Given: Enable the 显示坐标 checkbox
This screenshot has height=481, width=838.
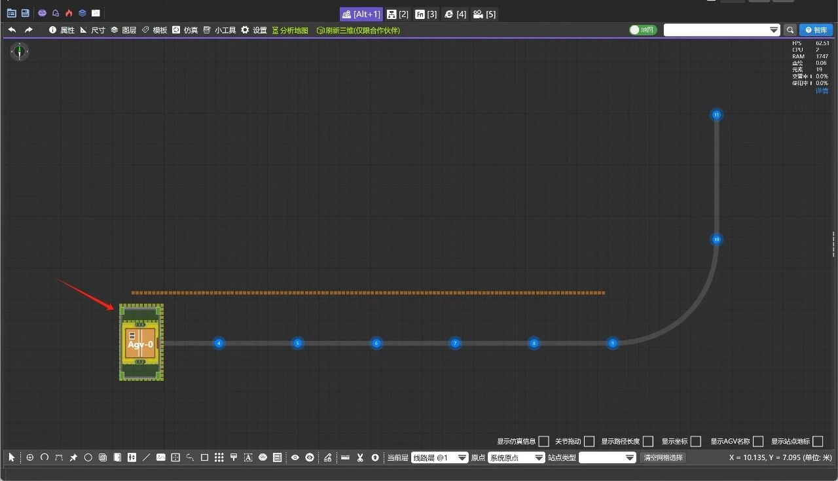Looking at the screenshot, I should pos(696,442).
